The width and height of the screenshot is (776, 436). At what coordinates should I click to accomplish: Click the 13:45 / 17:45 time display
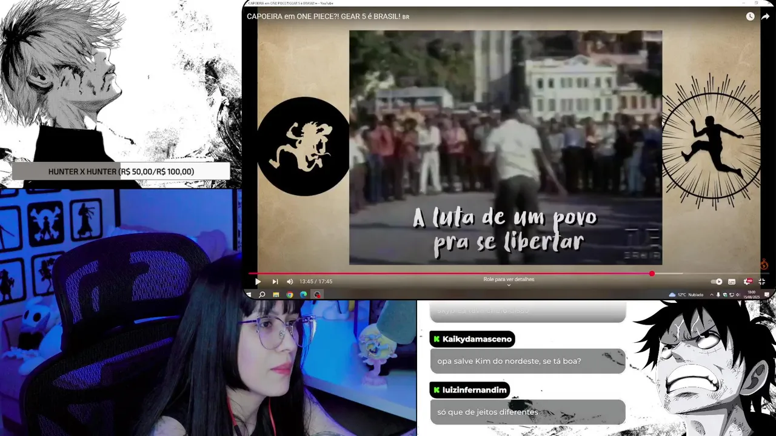click(x=316, y=282)
